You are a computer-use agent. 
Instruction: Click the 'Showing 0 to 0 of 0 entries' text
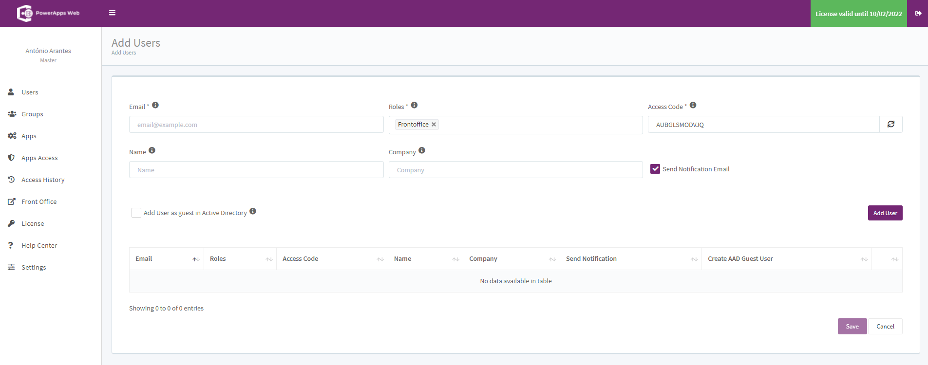tap(166, 308)
